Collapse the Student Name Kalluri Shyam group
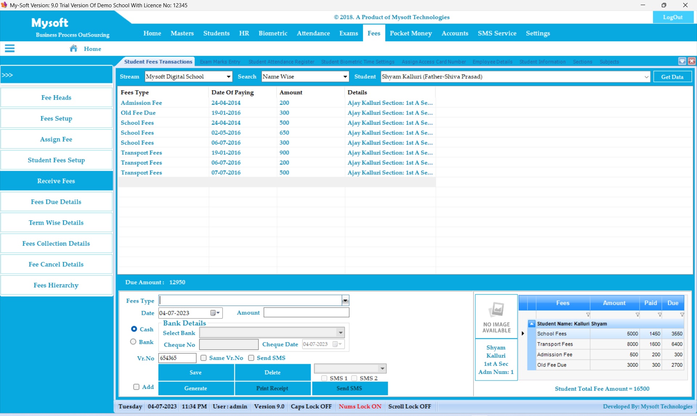The width and height of the screenshot is (697, 416). pos(532,324)
